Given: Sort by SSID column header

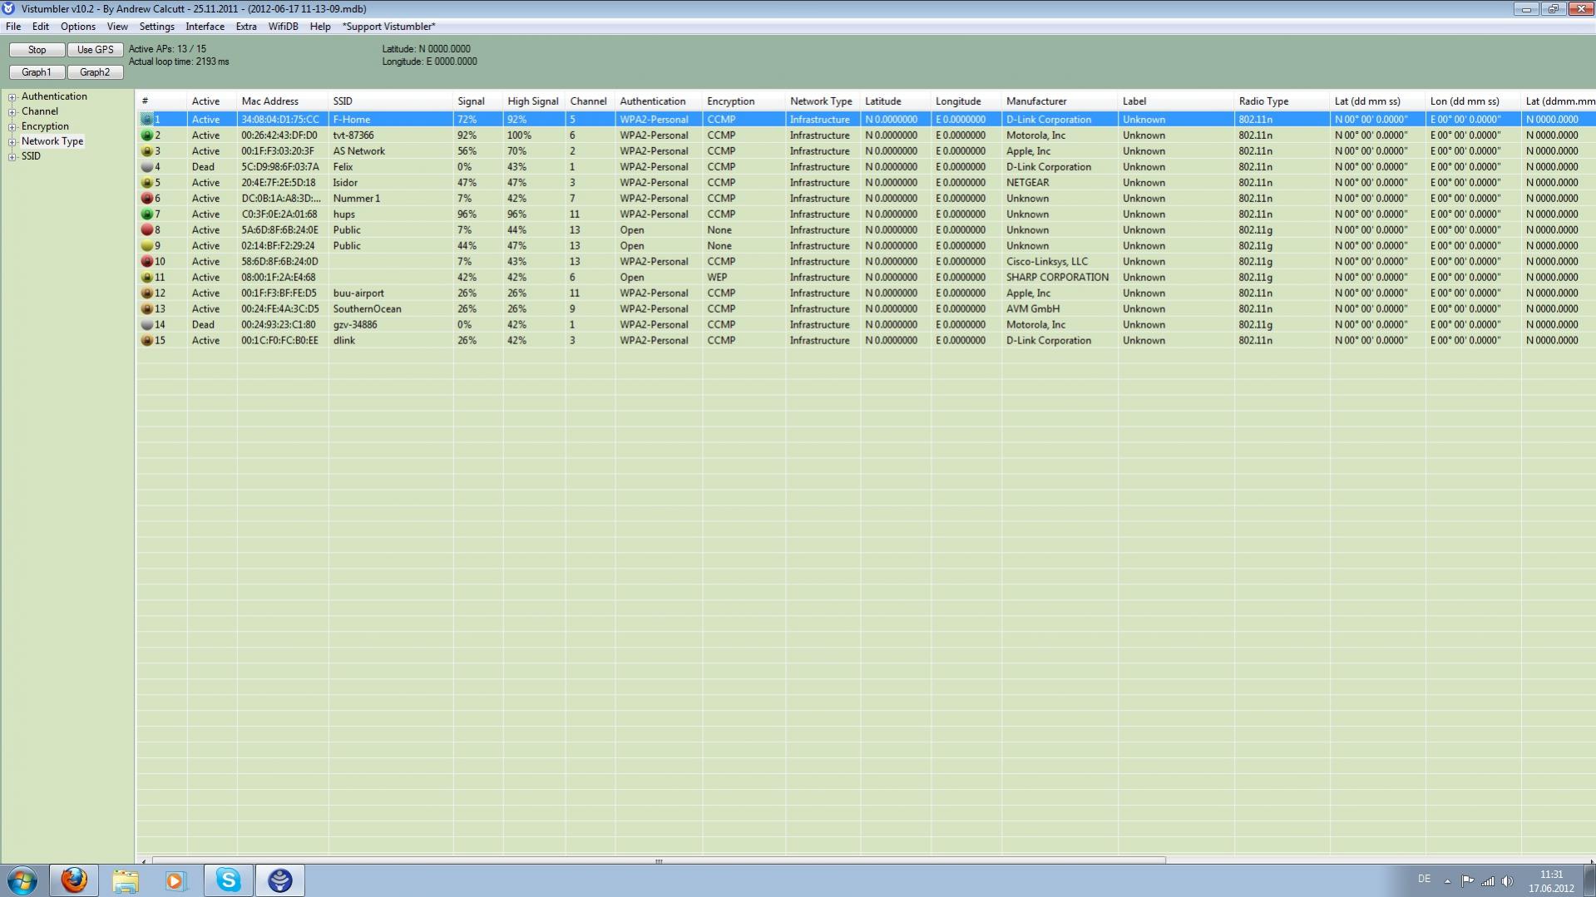Looking at the screenshot, I should click(x=391, y=101).
